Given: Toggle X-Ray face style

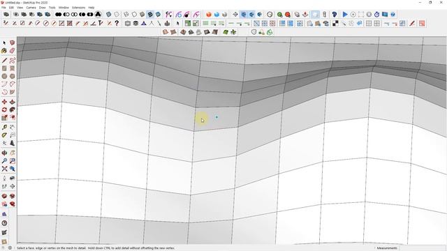Looking at the screenshot, I should point(109,14).
